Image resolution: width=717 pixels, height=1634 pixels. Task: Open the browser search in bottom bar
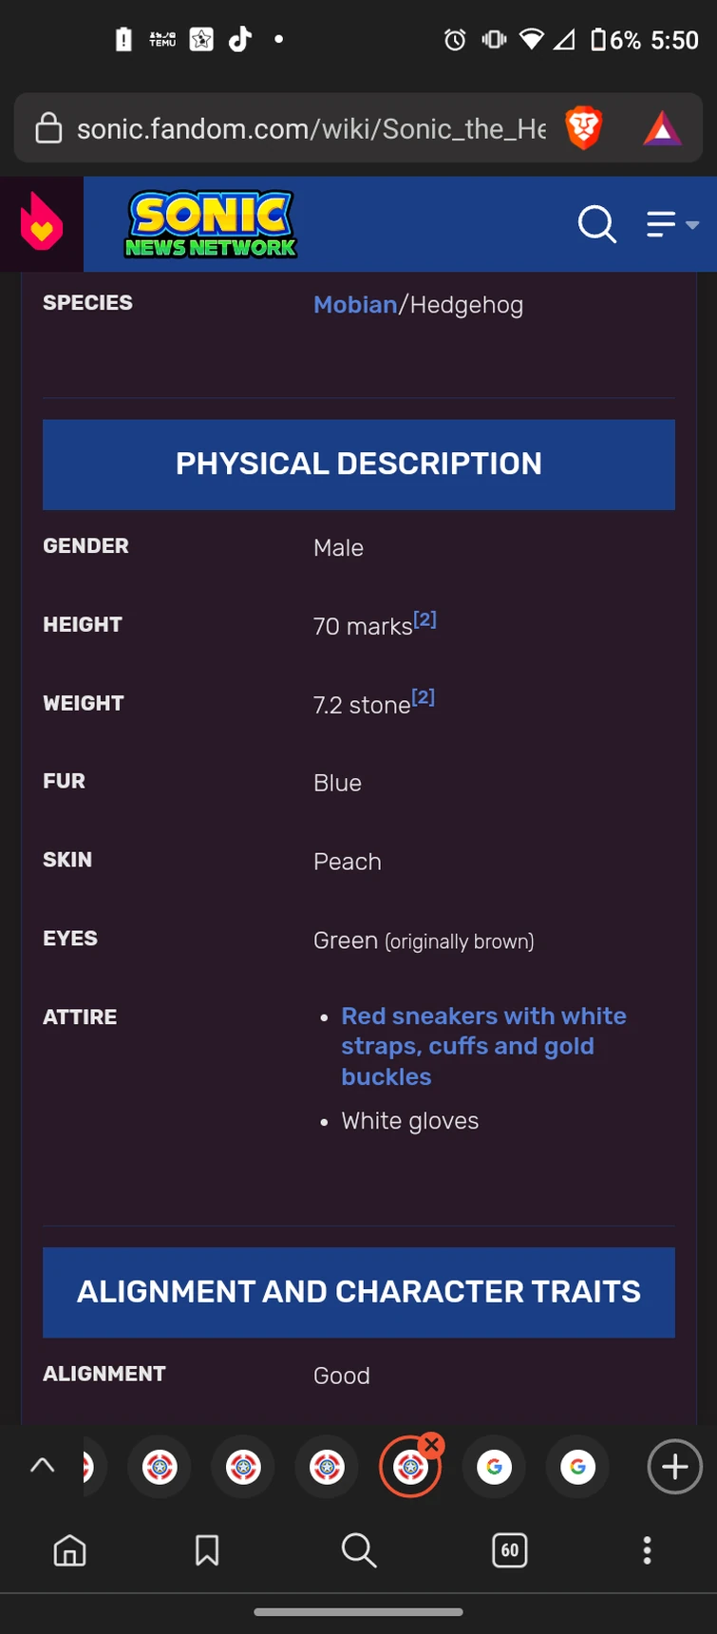point(359,1550)
